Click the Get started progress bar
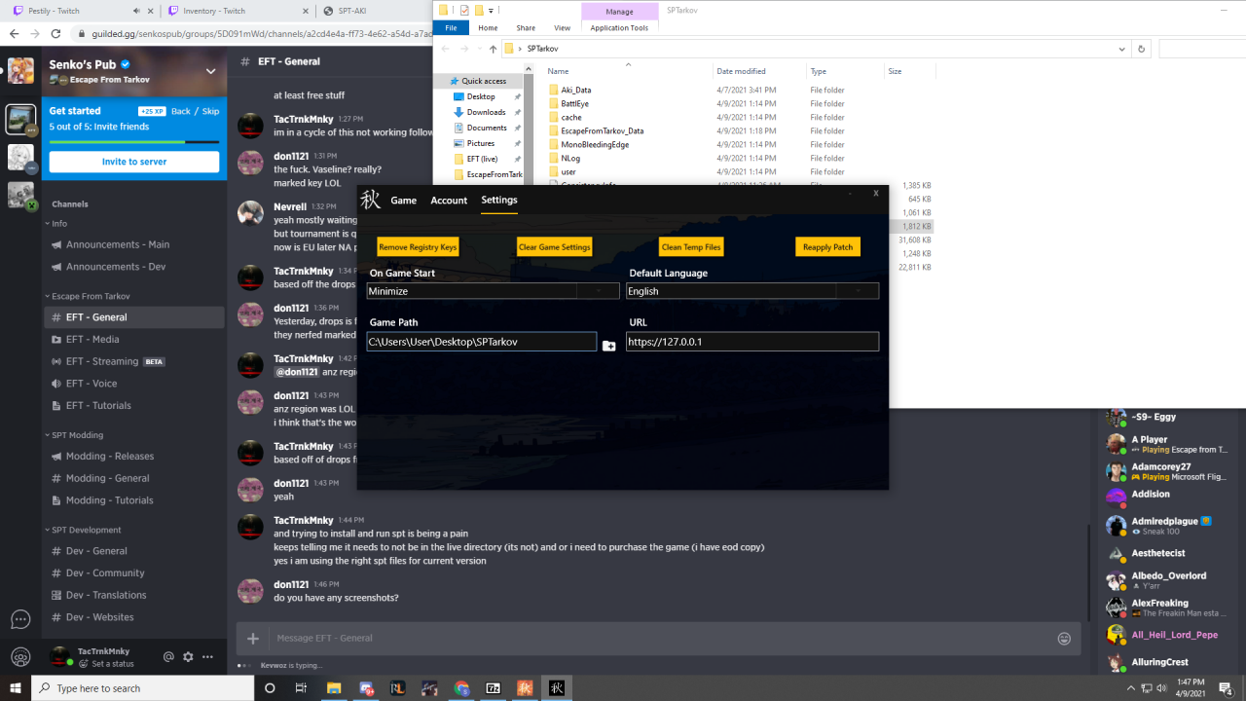The height and width of the screenshot is (701, 1246). 134,142
